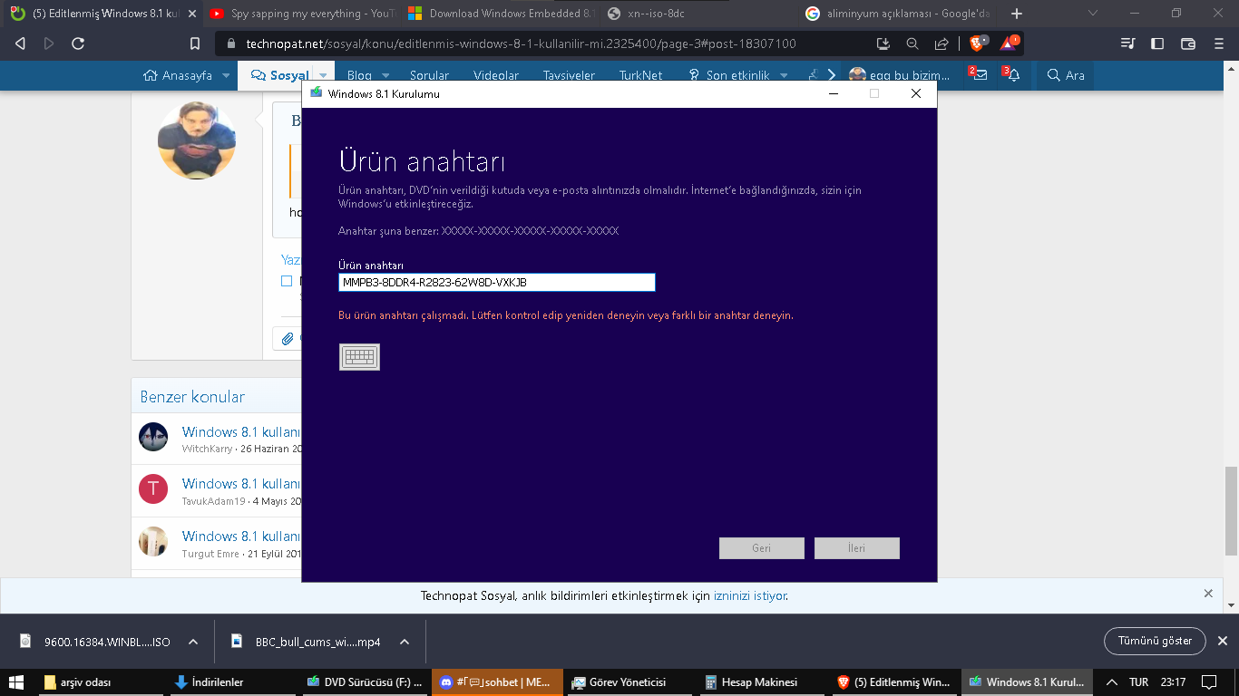
Task: Open options chevron for the ISO download
Action: (x=193, y=642)
